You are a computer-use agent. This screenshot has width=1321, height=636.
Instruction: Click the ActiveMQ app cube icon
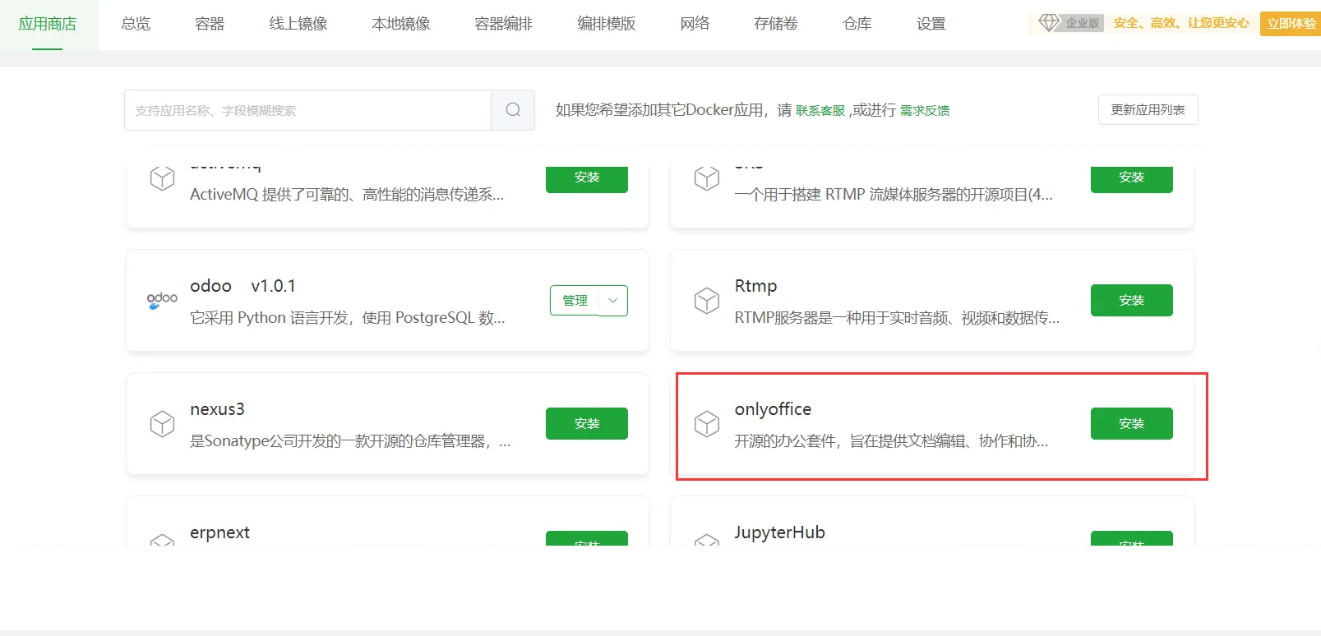162,178
